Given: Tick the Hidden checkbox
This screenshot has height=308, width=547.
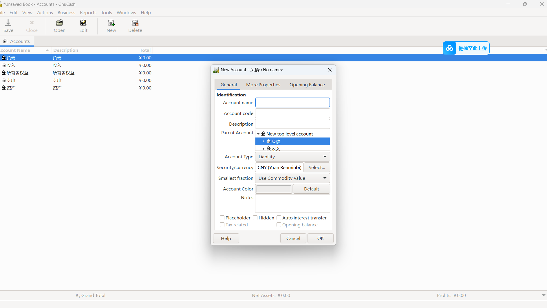Looking at the screenshot, I should 255,218.
